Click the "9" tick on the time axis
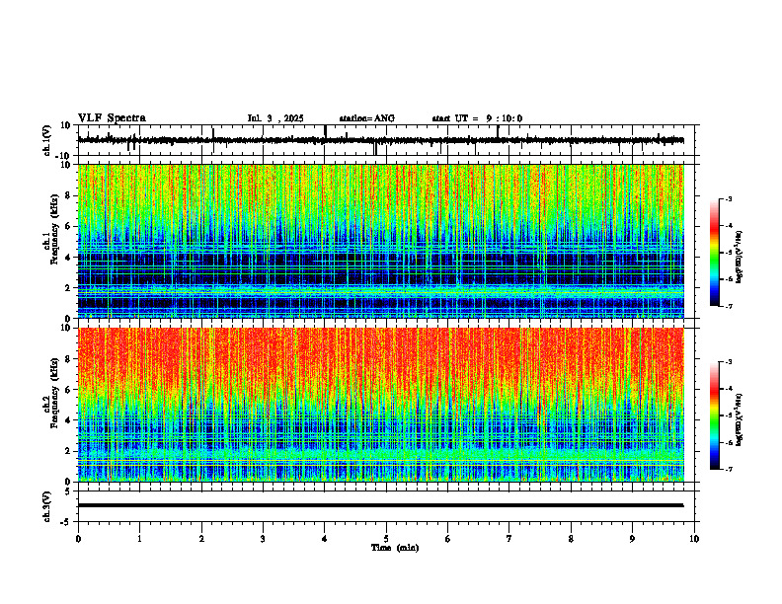This screenshot has height=604, width=782. [632, 539]
